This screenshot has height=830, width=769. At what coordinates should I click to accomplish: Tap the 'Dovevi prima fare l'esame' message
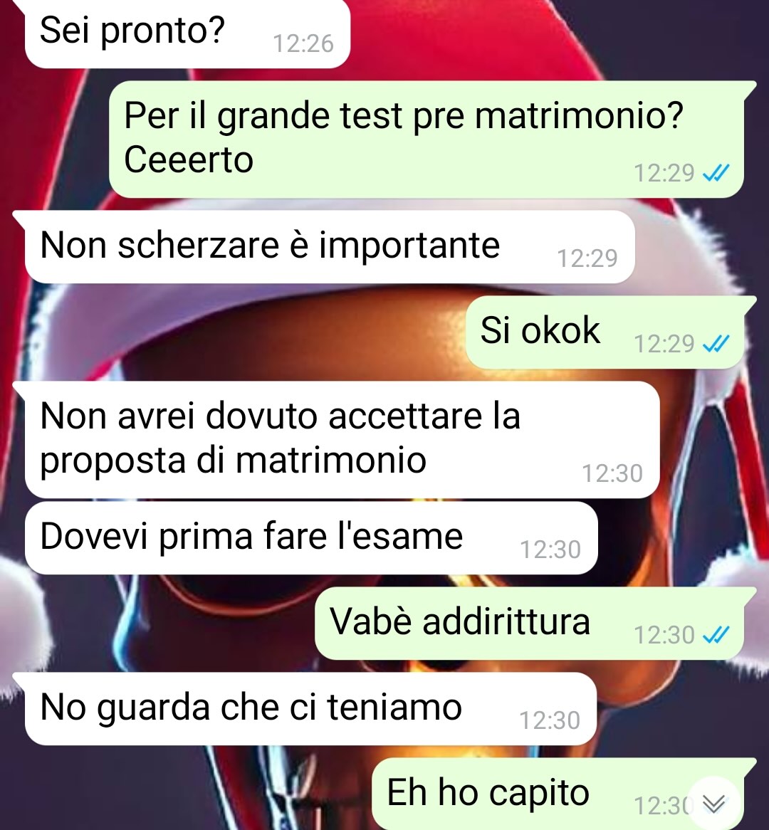(x=311, y=538)
